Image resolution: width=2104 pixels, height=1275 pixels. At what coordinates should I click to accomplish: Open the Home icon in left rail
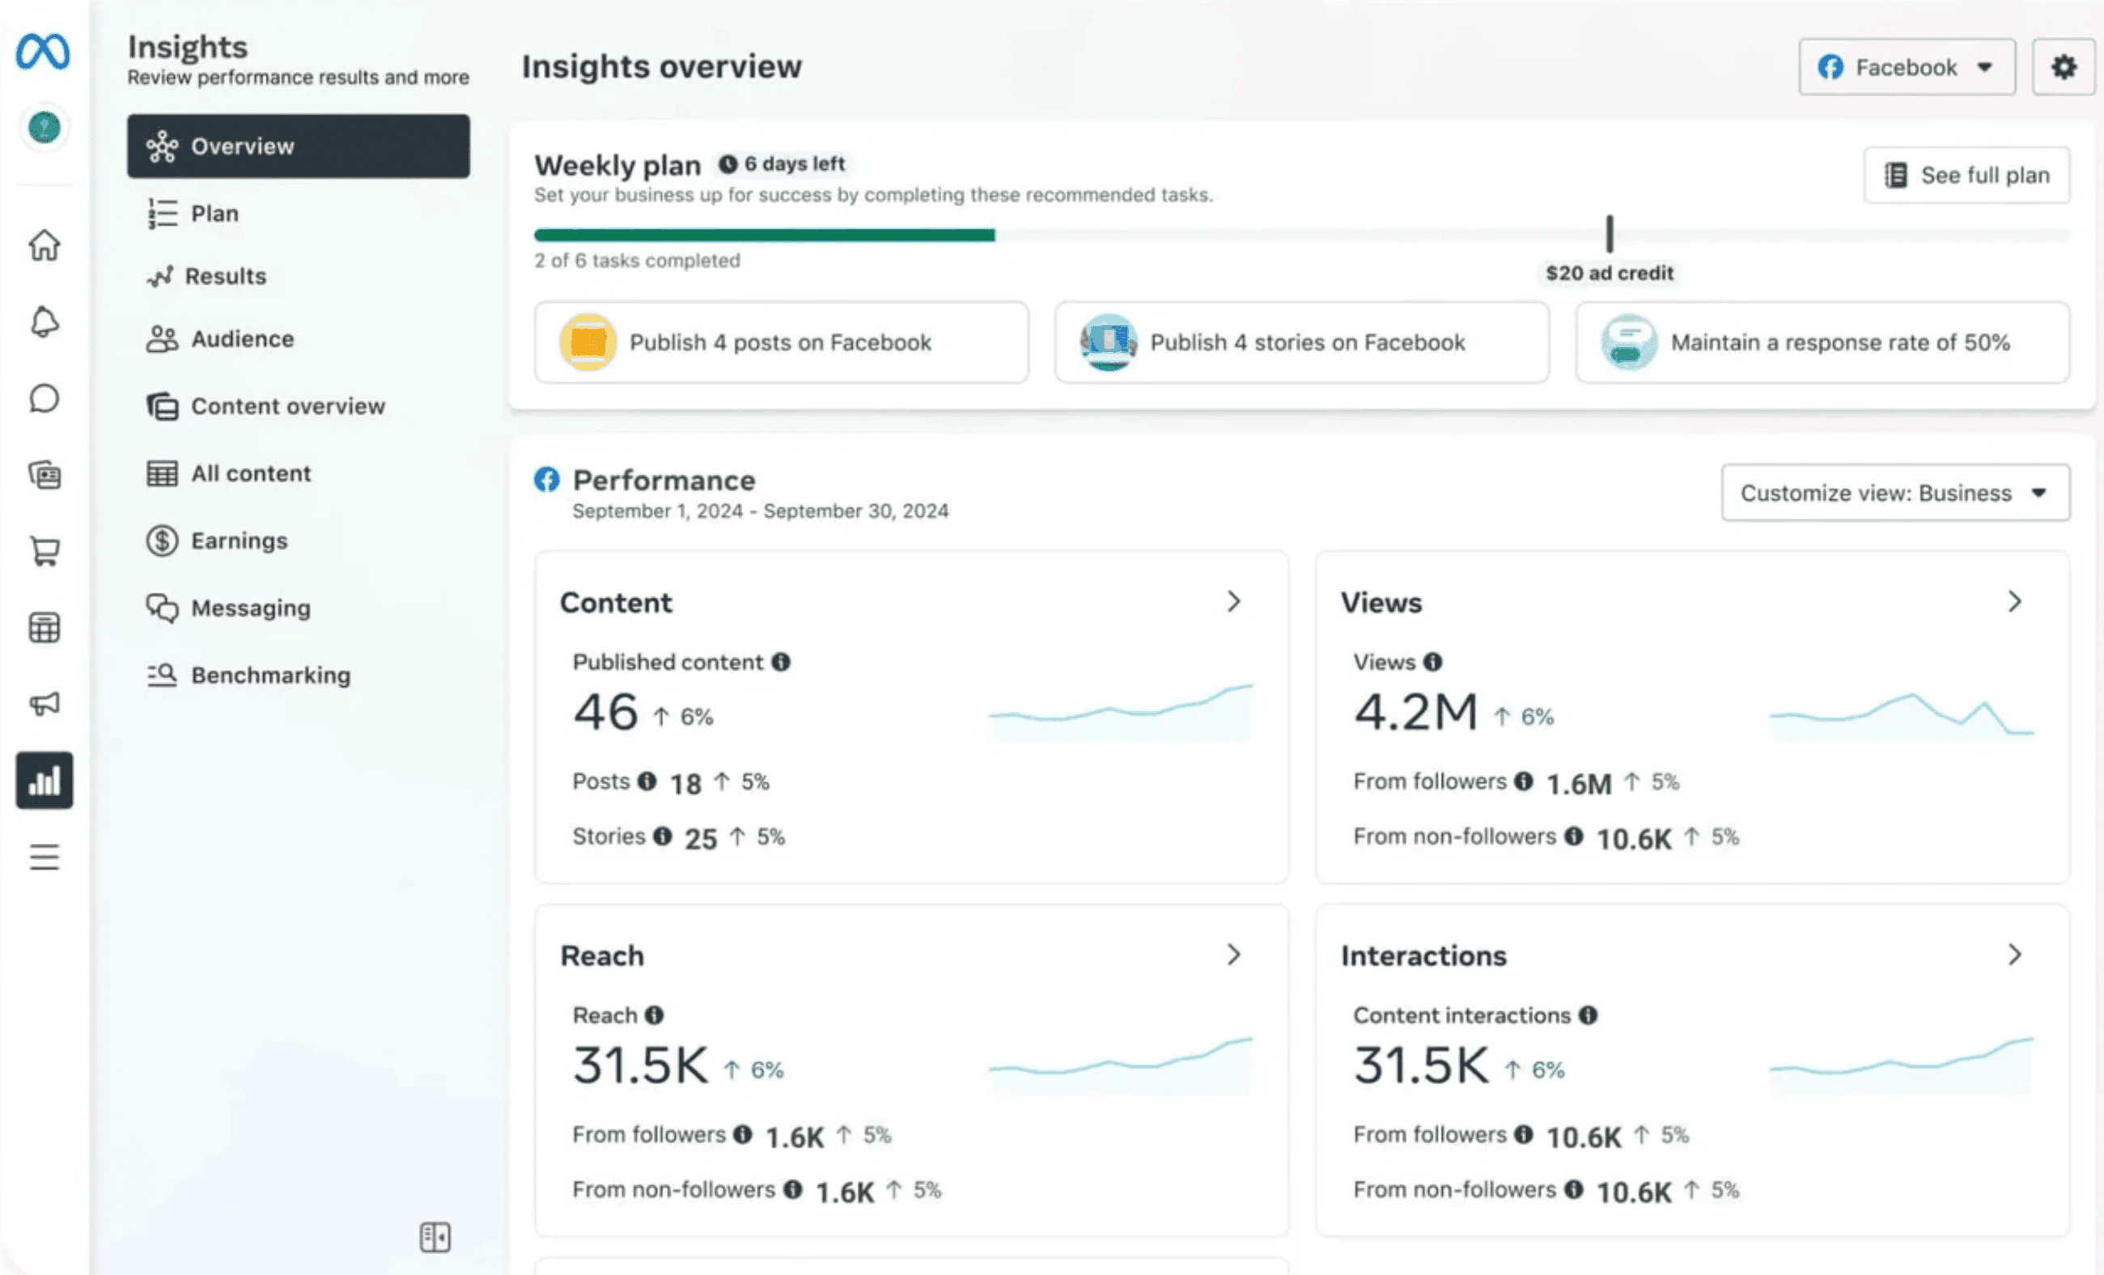[45, 246]
